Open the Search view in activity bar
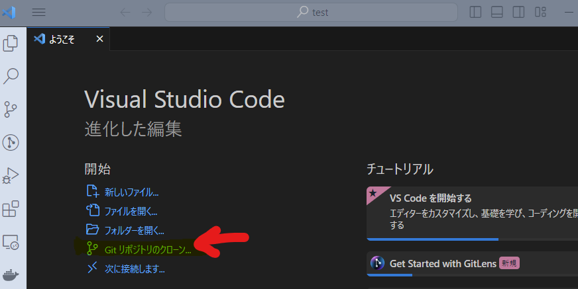The height and width of the screenshot is (289, 578). 11,76
